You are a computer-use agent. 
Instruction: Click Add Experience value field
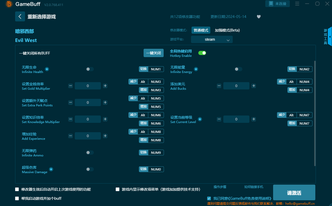pyautogui.click(x=88, y=136)
